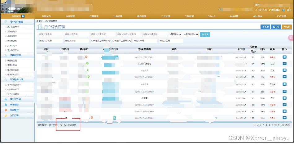Collapse the 用户综合管理 sidebar section header
The width and height of the screenshot is (294, 144).
coord(17,22)
